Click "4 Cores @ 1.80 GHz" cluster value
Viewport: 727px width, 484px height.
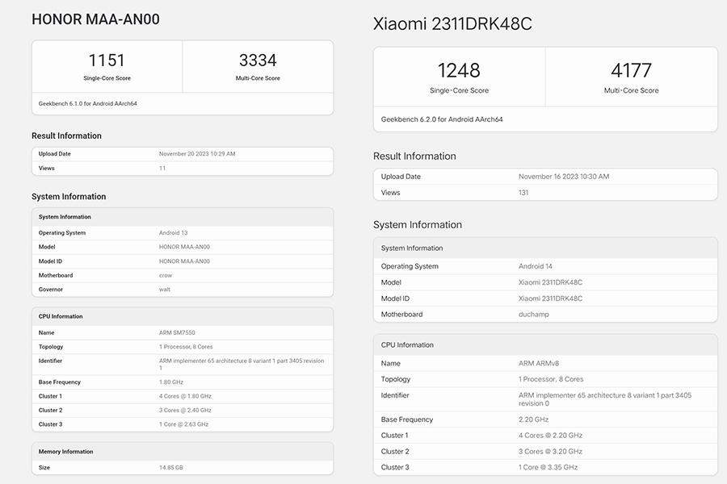pyautogui.click(x=186, y=396)
